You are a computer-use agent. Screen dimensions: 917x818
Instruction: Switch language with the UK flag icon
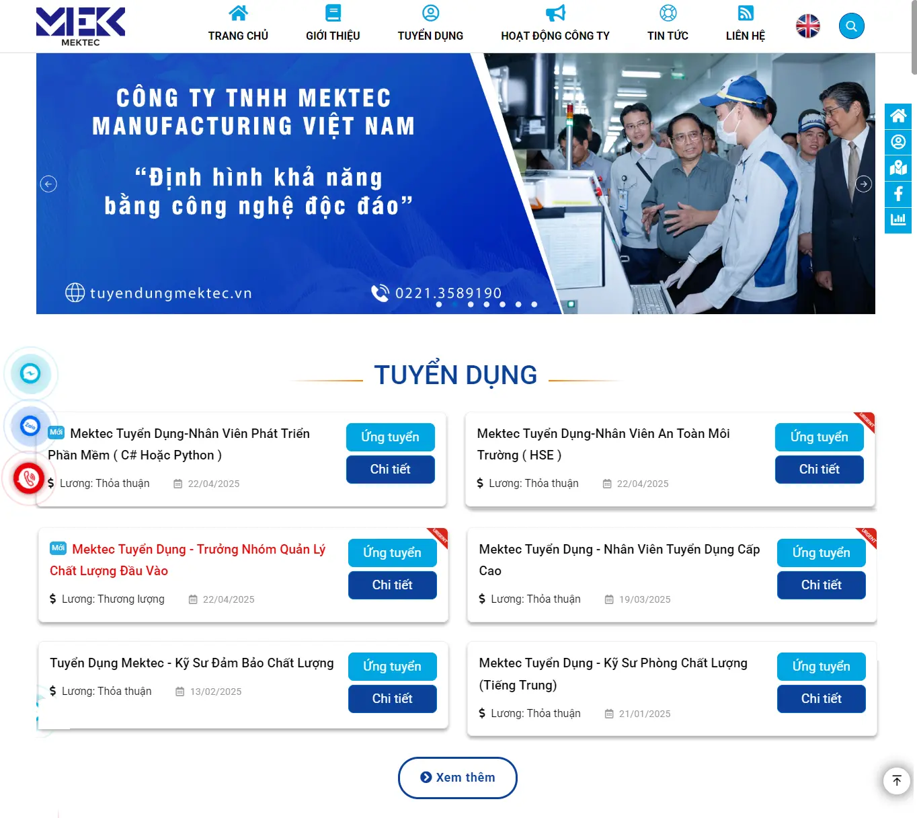(807, 26)
